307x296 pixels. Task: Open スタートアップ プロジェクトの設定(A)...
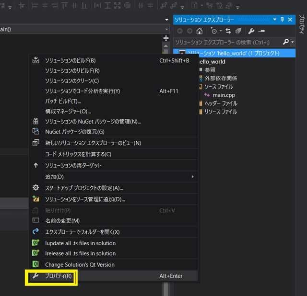[x=114, y=188]
